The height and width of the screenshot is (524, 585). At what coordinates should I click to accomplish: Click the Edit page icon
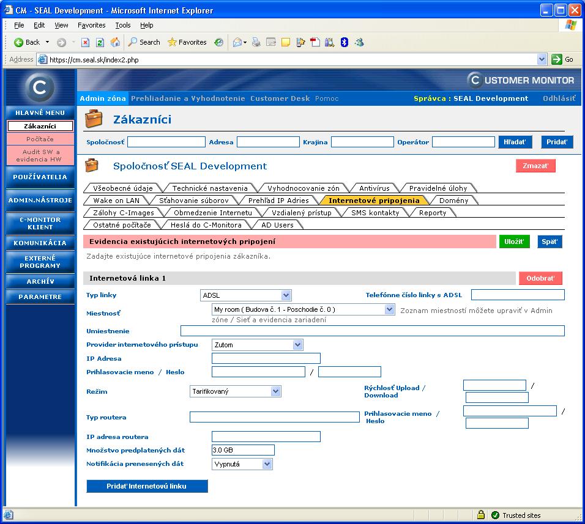[271, 42]
